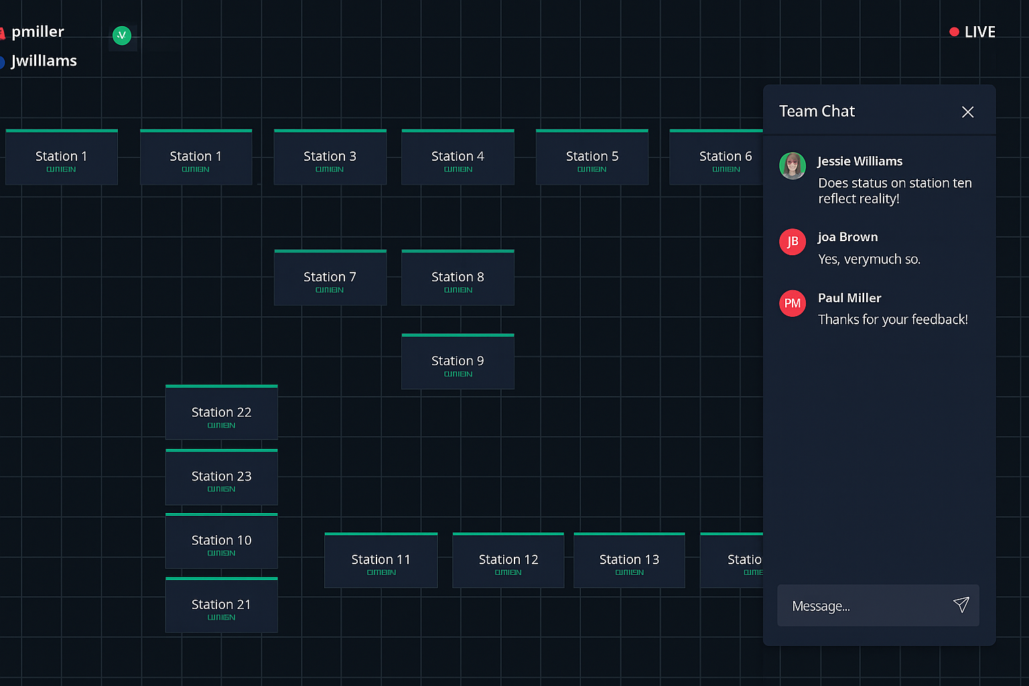Select the Station 22 card

point(221,412)
